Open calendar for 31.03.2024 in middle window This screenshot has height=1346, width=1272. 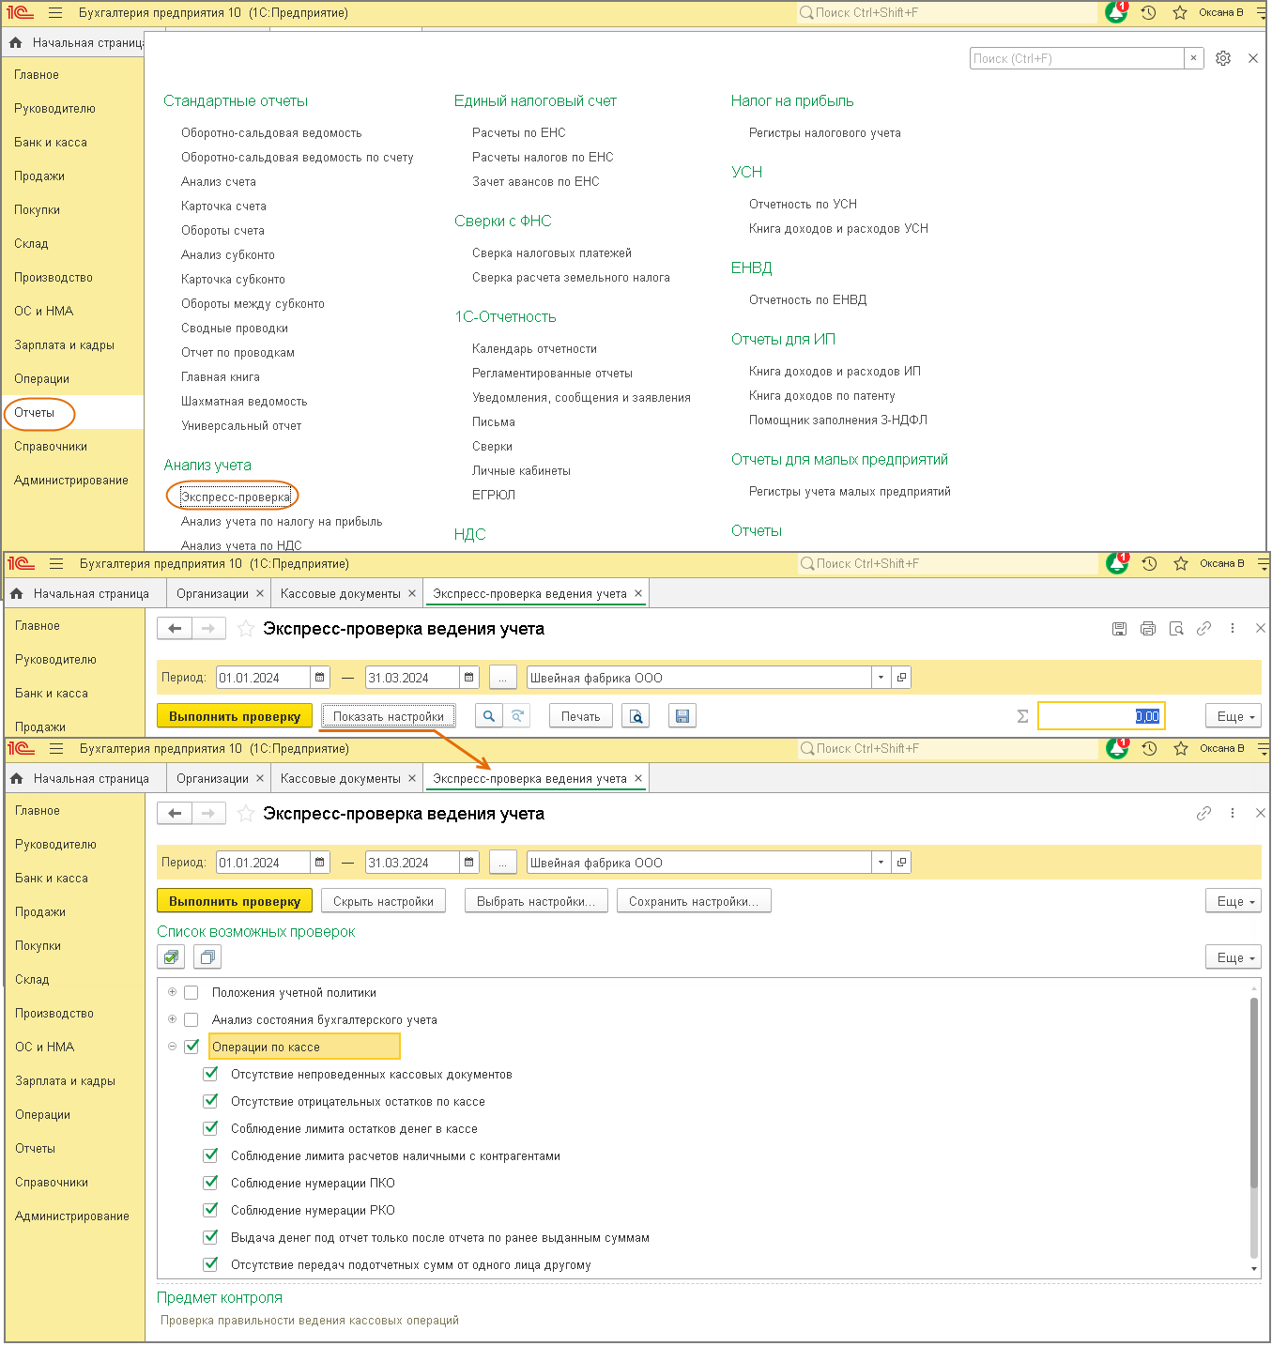coord(469,678)
